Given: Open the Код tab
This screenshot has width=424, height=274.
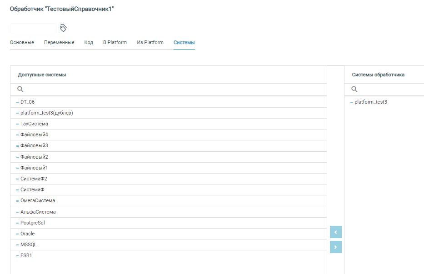Looking at the screenshot, I should coord(89,43).
